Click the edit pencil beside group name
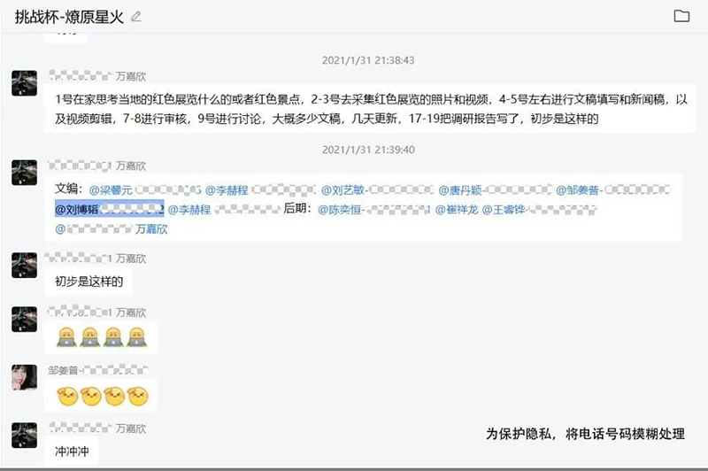This screenshot has height=471, width=708. pos(136,17)
